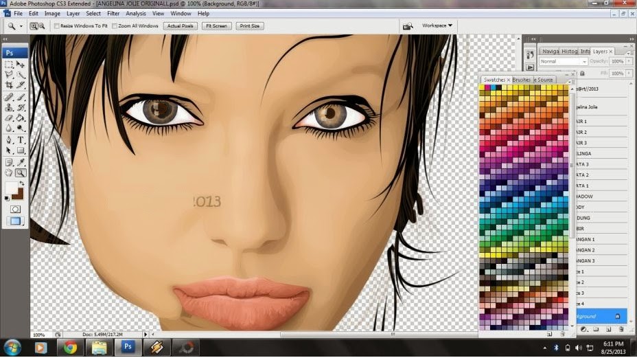Select the Blur tool

tap(9, 128)
